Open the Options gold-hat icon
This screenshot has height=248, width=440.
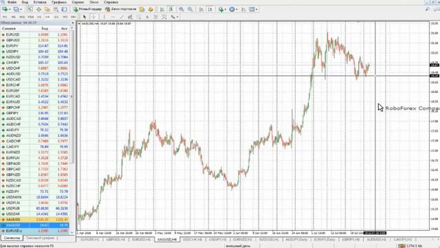pyautogui.click(x=151, y=9)
